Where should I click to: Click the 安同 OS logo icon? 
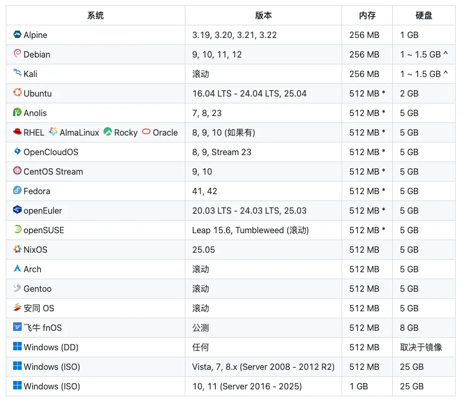tap(17, 308)
